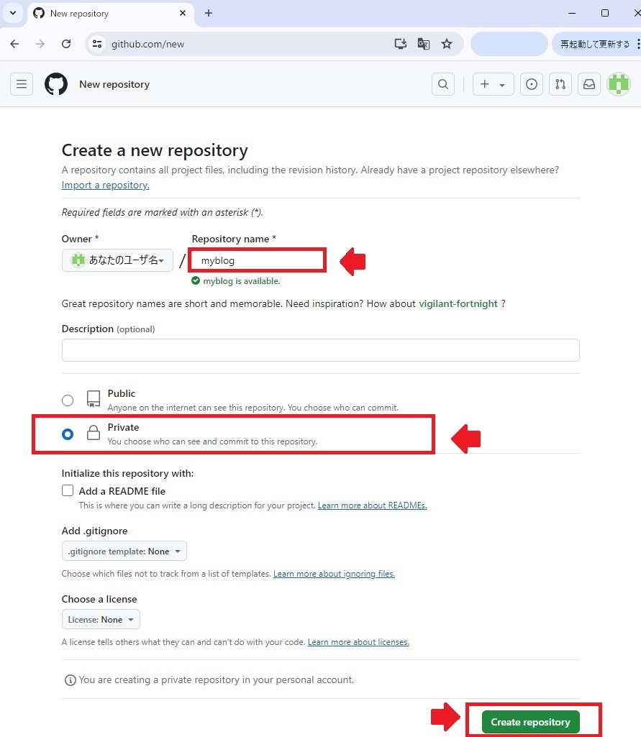Expand the Create new plus dropdown
This screenshot has width=641, height=737.
point(493,84)
